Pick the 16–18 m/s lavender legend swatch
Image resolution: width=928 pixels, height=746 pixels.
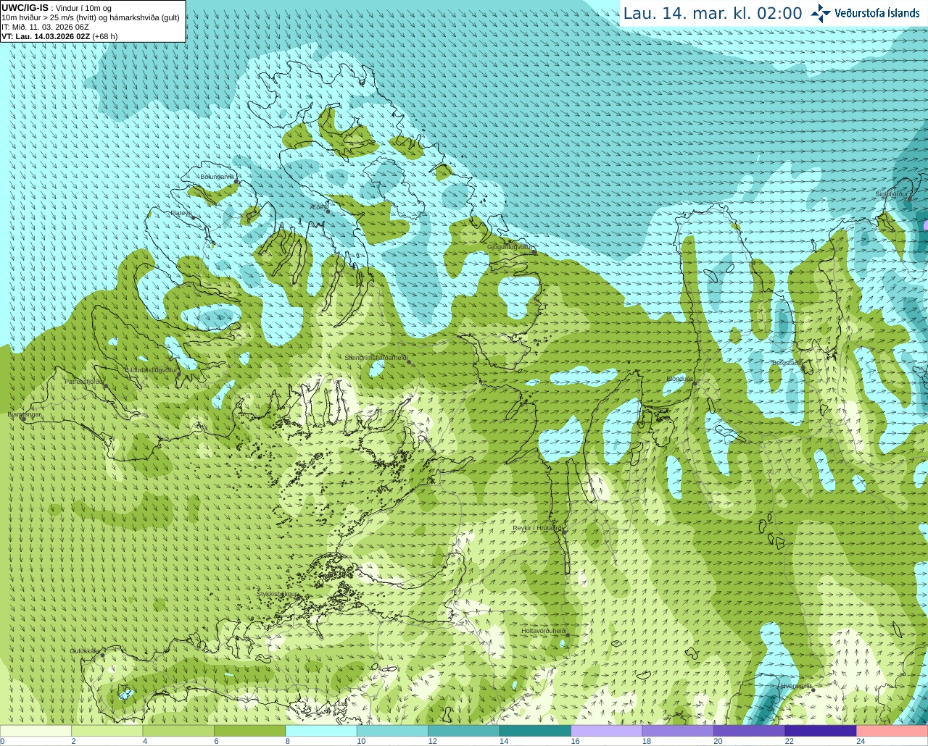pyautogui.click(x=607, y=731)
